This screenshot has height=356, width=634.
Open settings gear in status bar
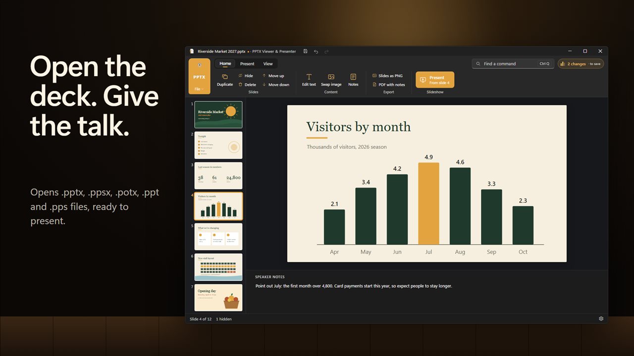point(601,319)
